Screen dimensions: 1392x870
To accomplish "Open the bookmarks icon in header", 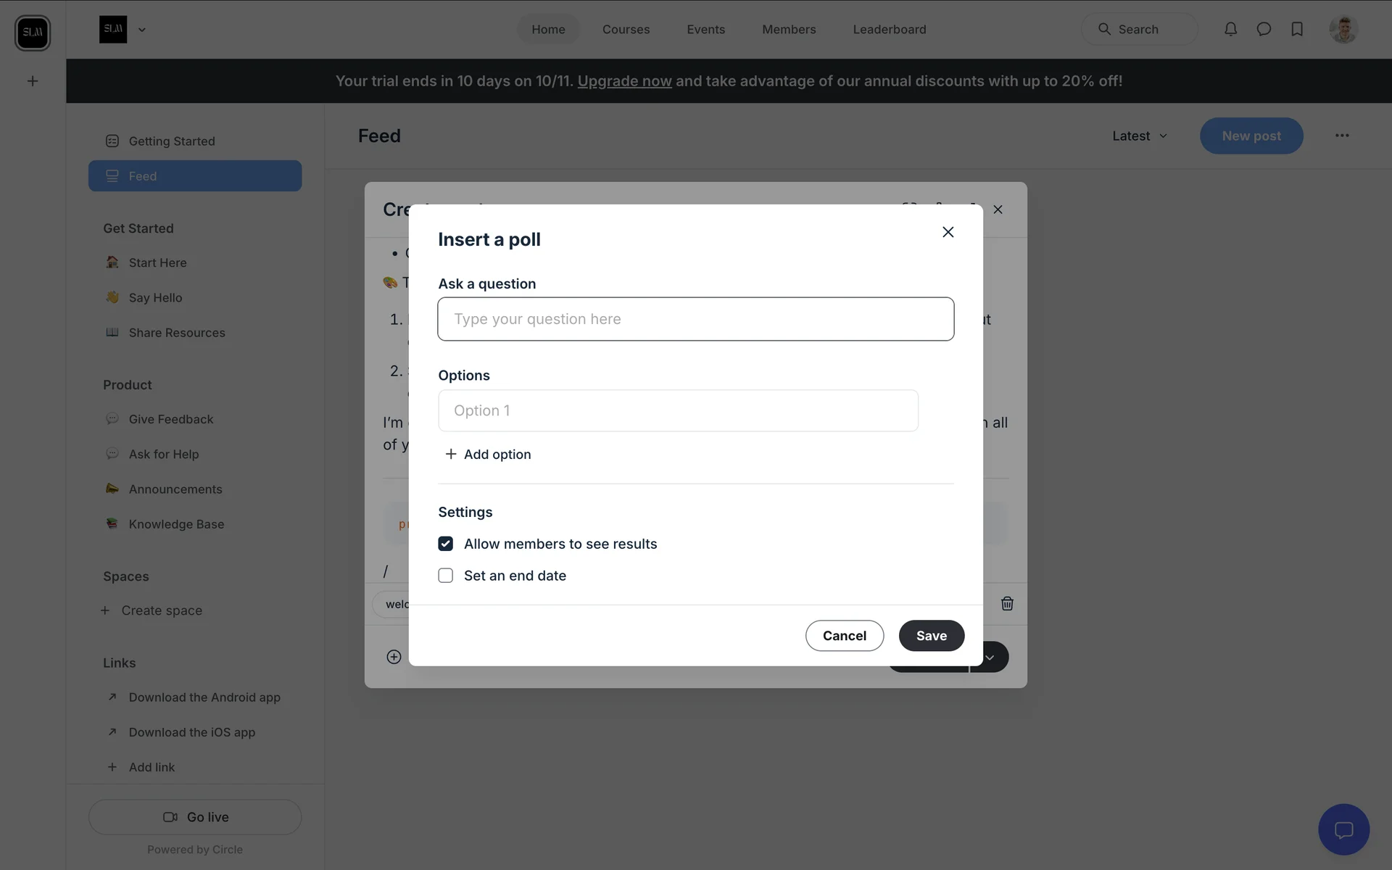I will (1297, 29).
